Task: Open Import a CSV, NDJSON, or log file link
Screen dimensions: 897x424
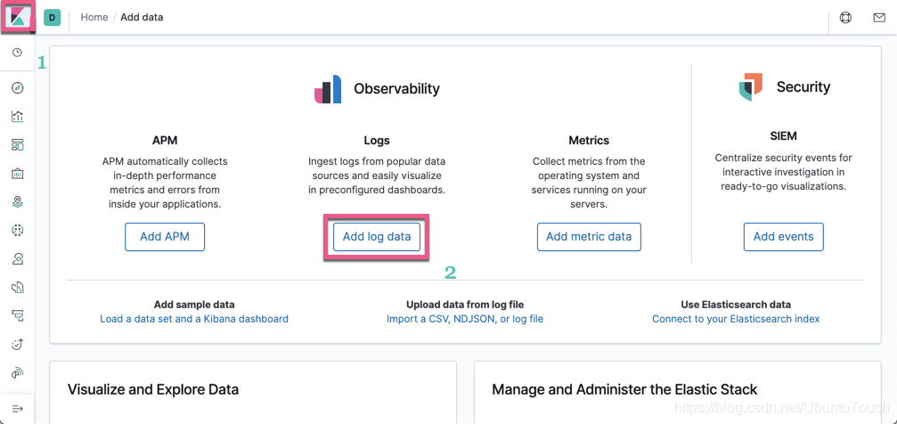Action: [x=465, y=319]
